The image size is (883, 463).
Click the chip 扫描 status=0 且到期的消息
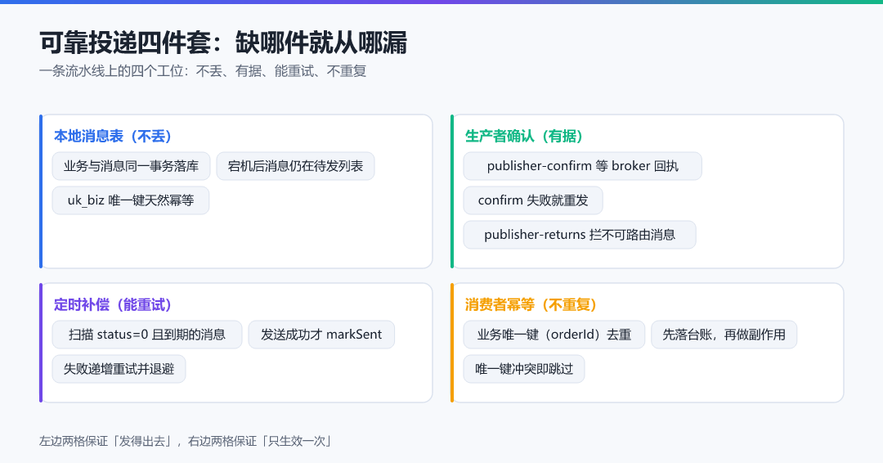tap(147, 335)
